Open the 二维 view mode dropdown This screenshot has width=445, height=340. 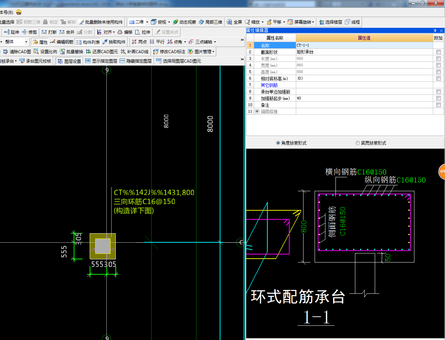(147, 22)
